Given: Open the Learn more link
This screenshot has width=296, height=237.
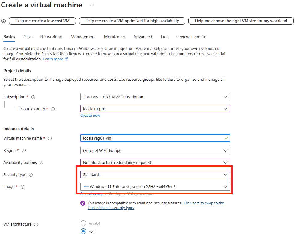Looking at the screenshot, I should click(x=53, y=59).
